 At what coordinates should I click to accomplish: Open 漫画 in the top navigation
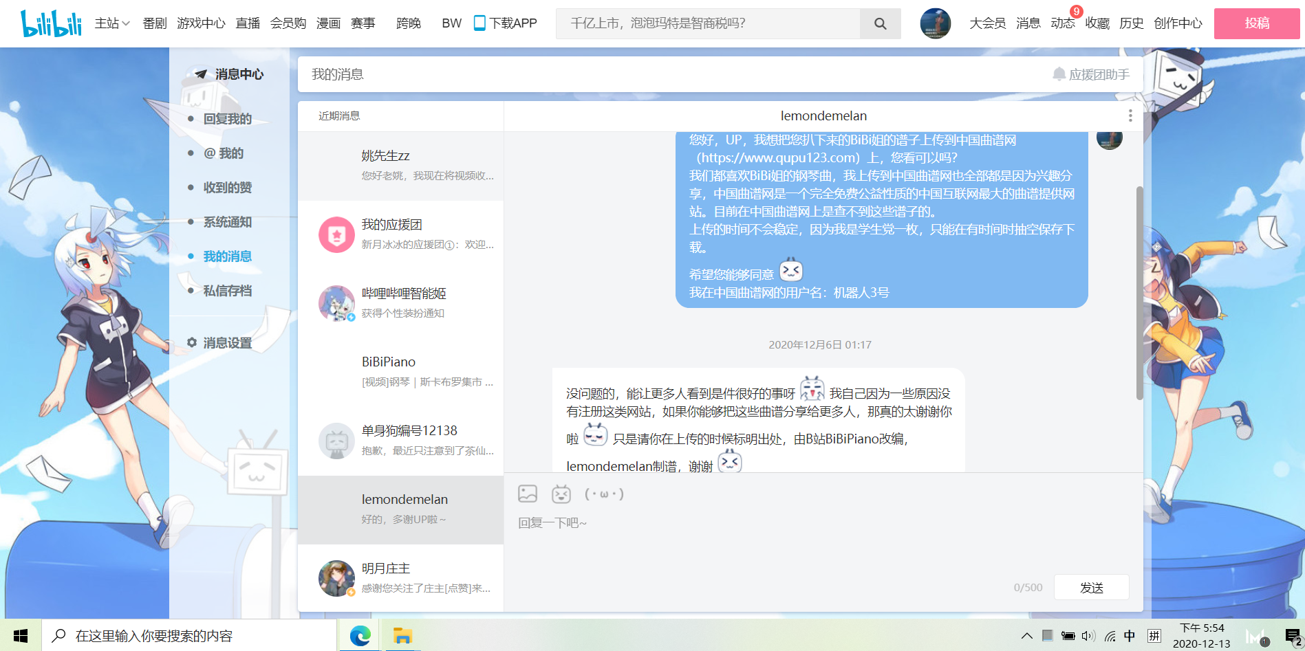point(329,23)
